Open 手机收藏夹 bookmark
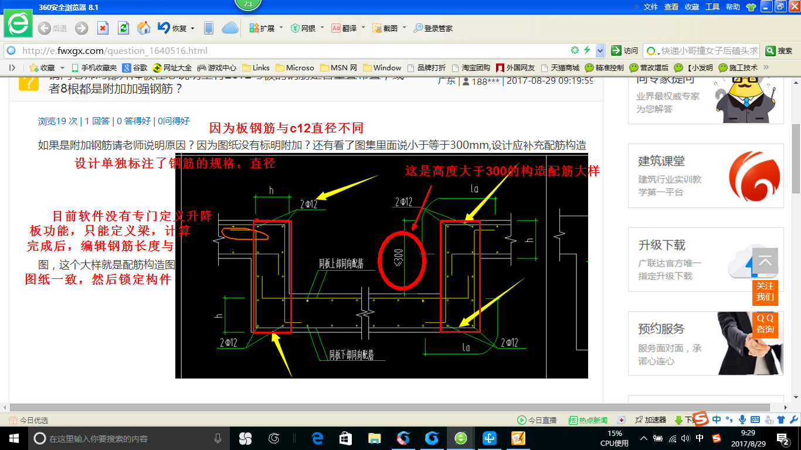Image resolution: width=801 pixels, height=450 pixels. point(94,67)
